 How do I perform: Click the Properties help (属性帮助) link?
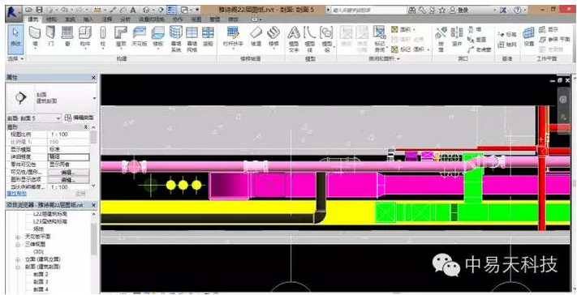tap(15, 193)
